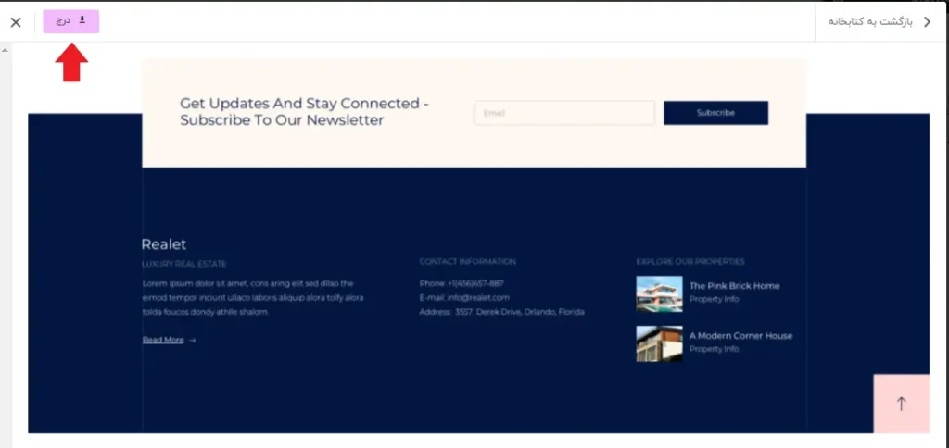Click the pink درج insert button
Image resolution: width=949 pixels, height=448 pixels.
pos(70,20)
